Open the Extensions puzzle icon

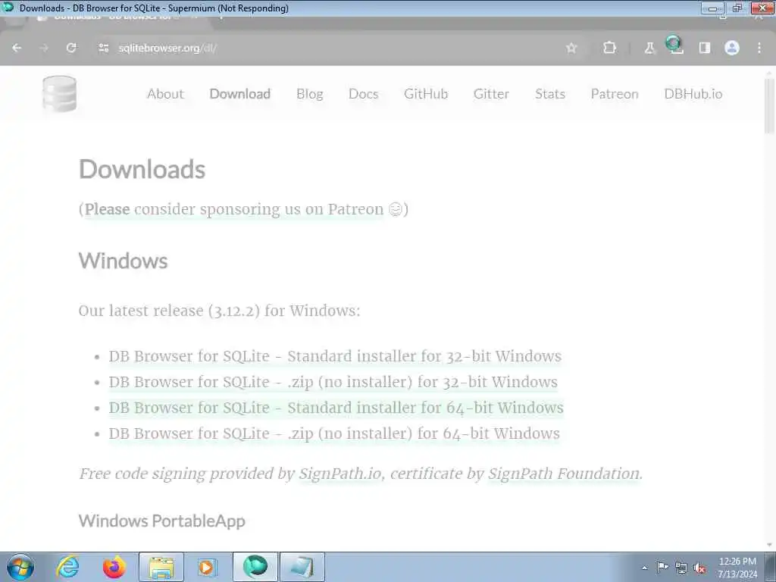(610, 48)
